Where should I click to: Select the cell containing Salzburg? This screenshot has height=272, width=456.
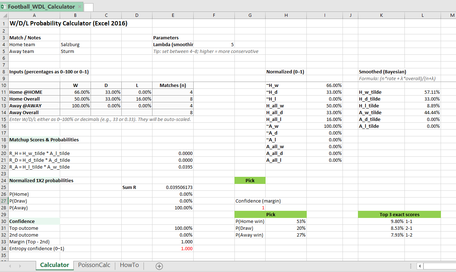tap(75, 44)
